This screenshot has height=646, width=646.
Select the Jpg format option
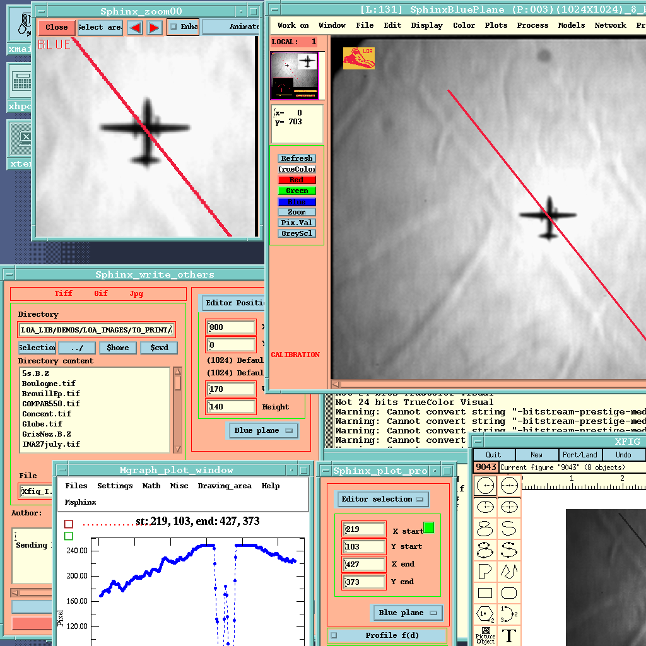(x=136, y=293)
